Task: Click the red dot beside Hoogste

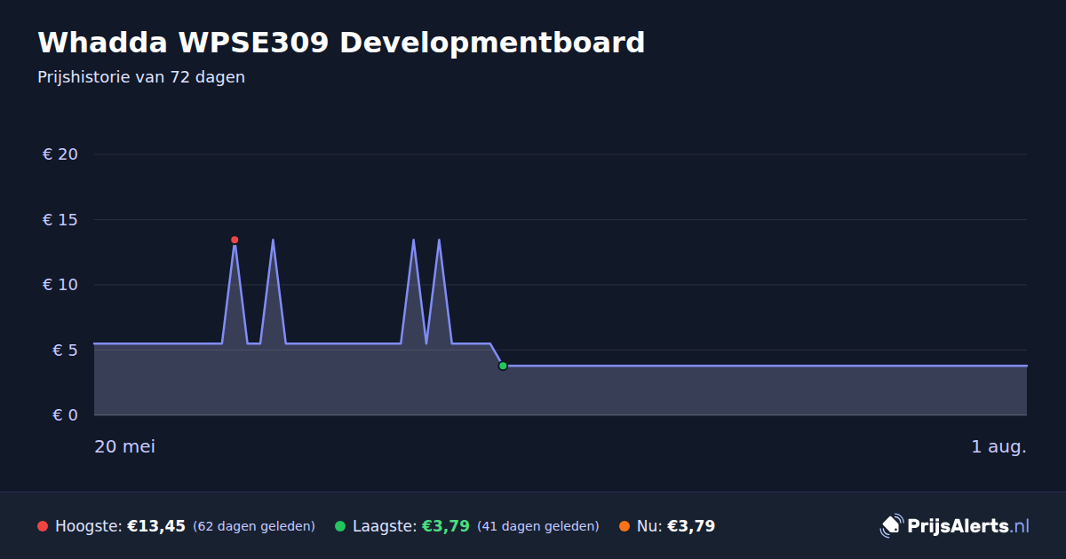Action: pyautogui.click(x=43, y=526)
